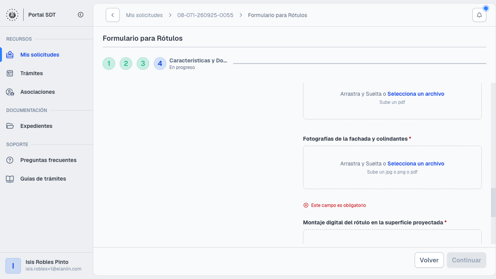Click the Trámites sidebar icon
The height and width of the screenshot is (279, 496).
pyautogui.click(x=10, y=73)
